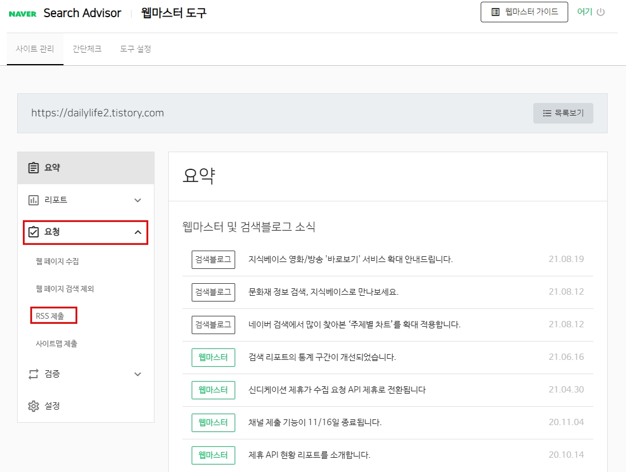Image resolution: width=626 pixels, height=472 pixels.
Task: Switch to the 사이트 관리 tab
Action: (35, 49)
